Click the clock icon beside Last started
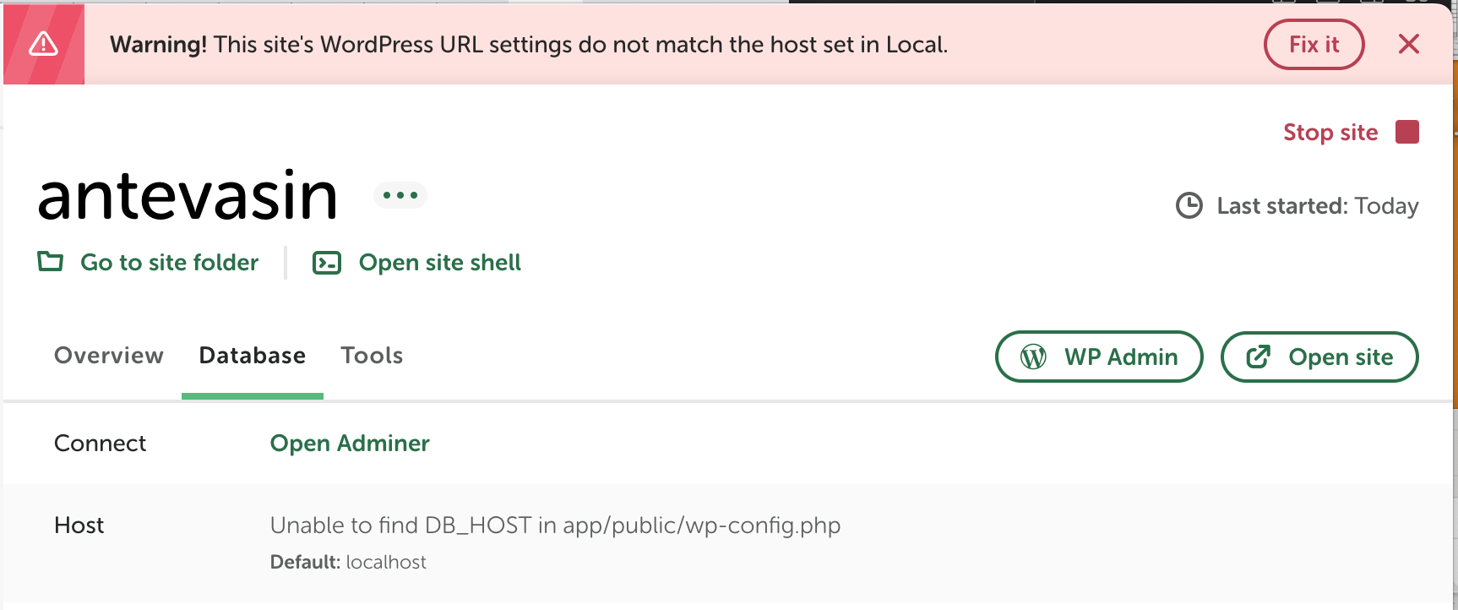The width and height of the screenshot is (1458, 610). (1189, 205)
